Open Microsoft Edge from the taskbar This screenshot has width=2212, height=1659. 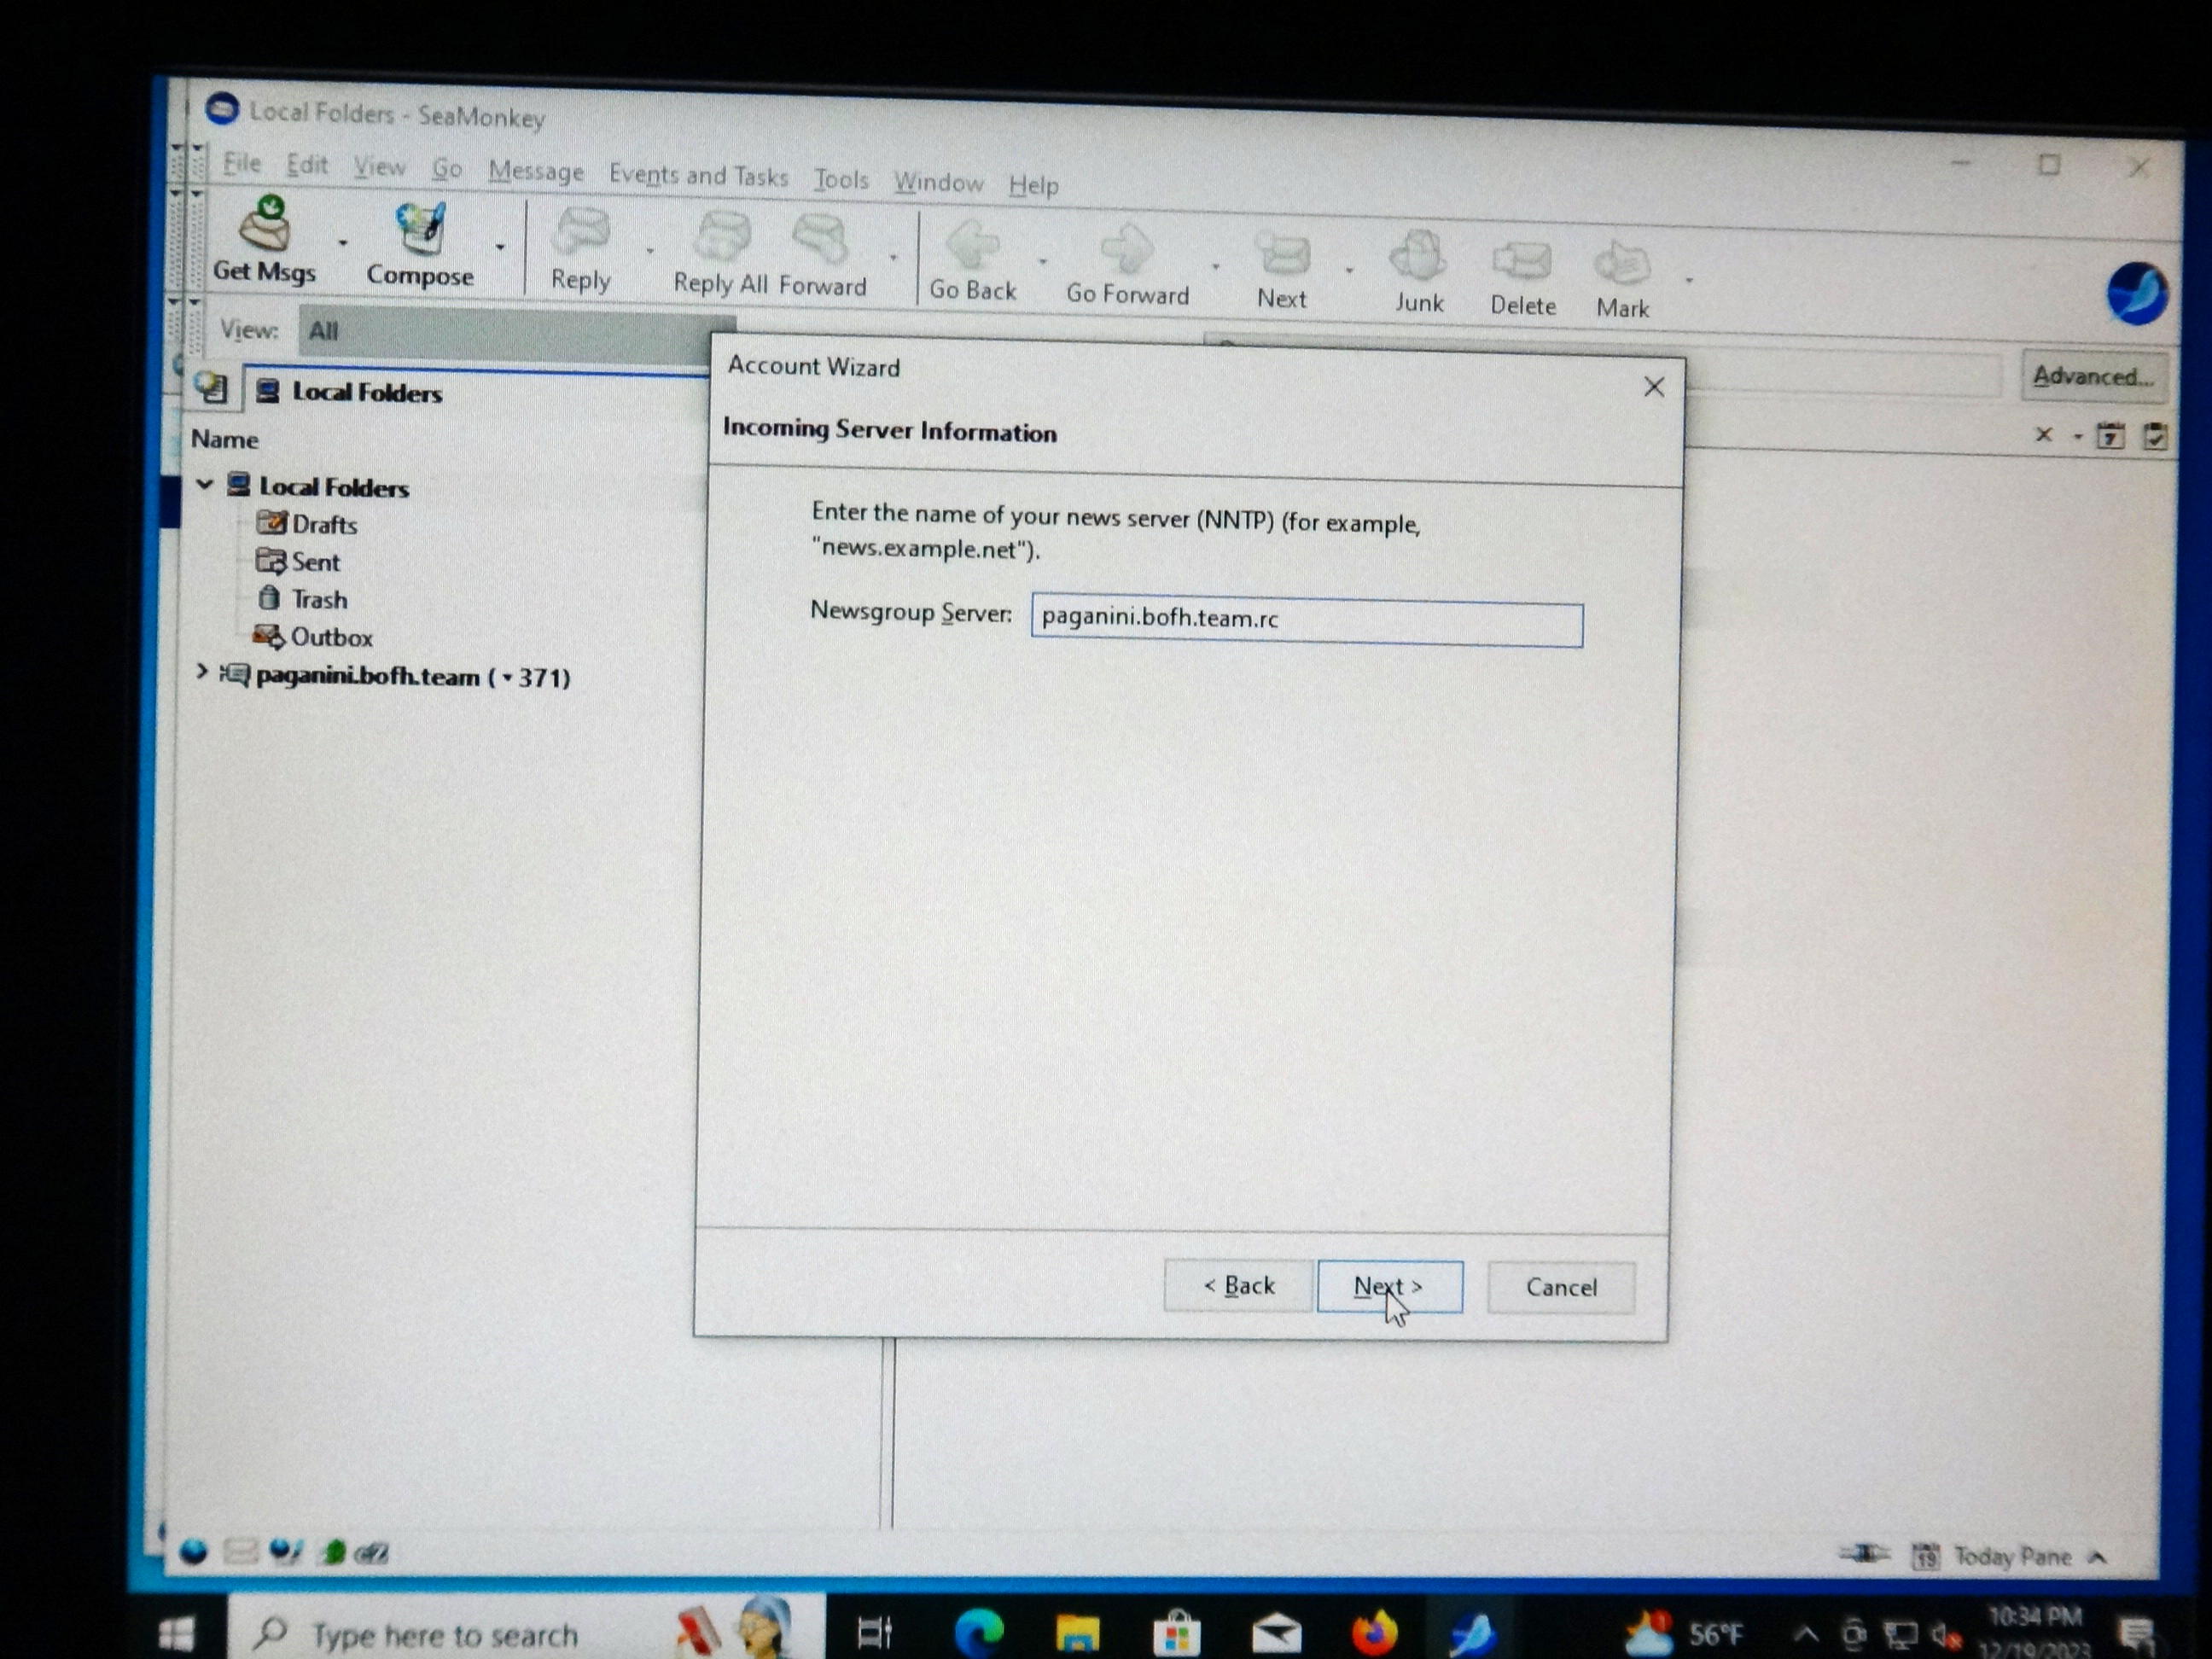(978, 1634)
